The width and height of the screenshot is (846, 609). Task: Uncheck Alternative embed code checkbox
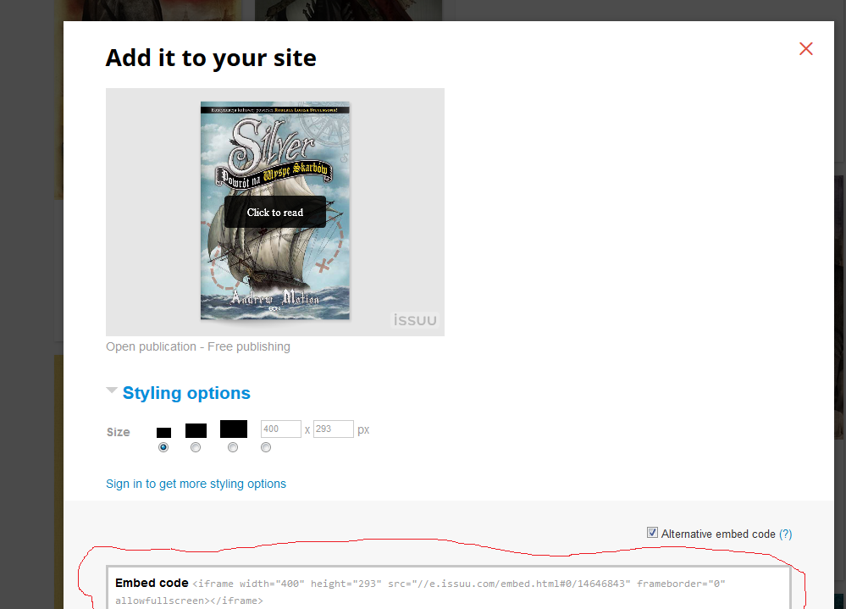[x=652, y=533]
